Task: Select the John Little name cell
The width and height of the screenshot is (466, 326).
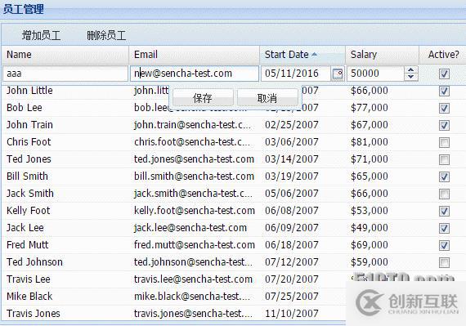Action: pyautogui.click(x=29, y=90)
